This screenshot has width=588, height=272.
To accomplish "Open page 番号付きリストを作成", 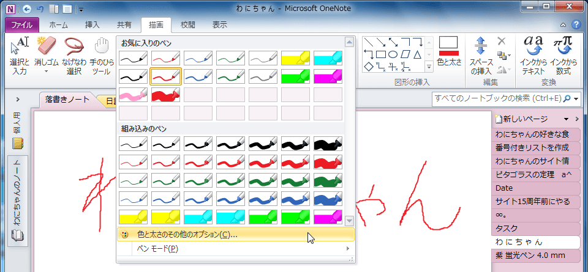I will 535,147.
